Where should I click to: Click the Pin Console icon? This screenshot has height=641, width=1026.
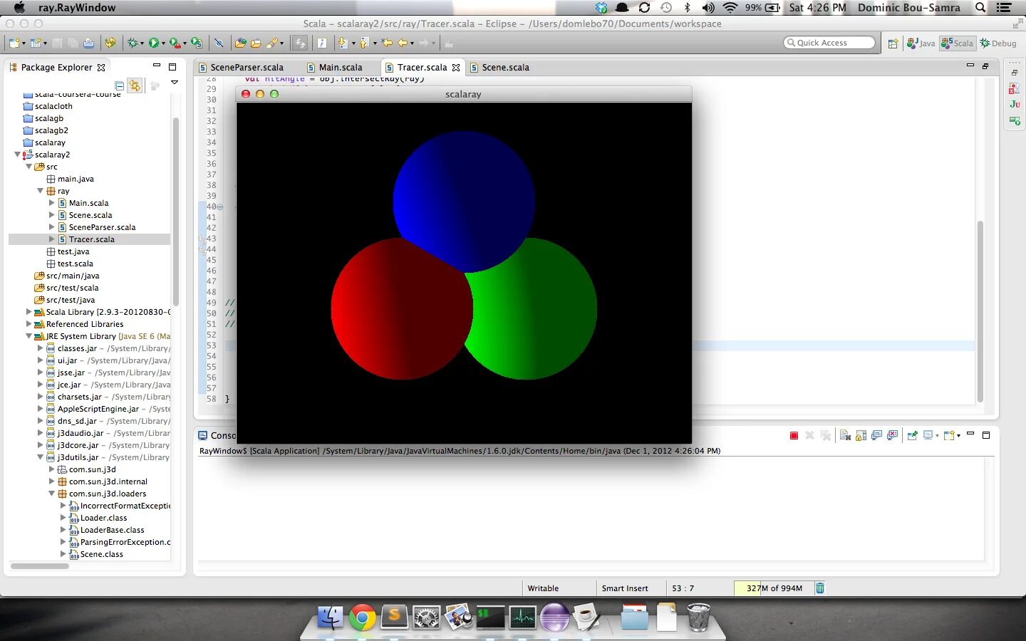[912, 435]
